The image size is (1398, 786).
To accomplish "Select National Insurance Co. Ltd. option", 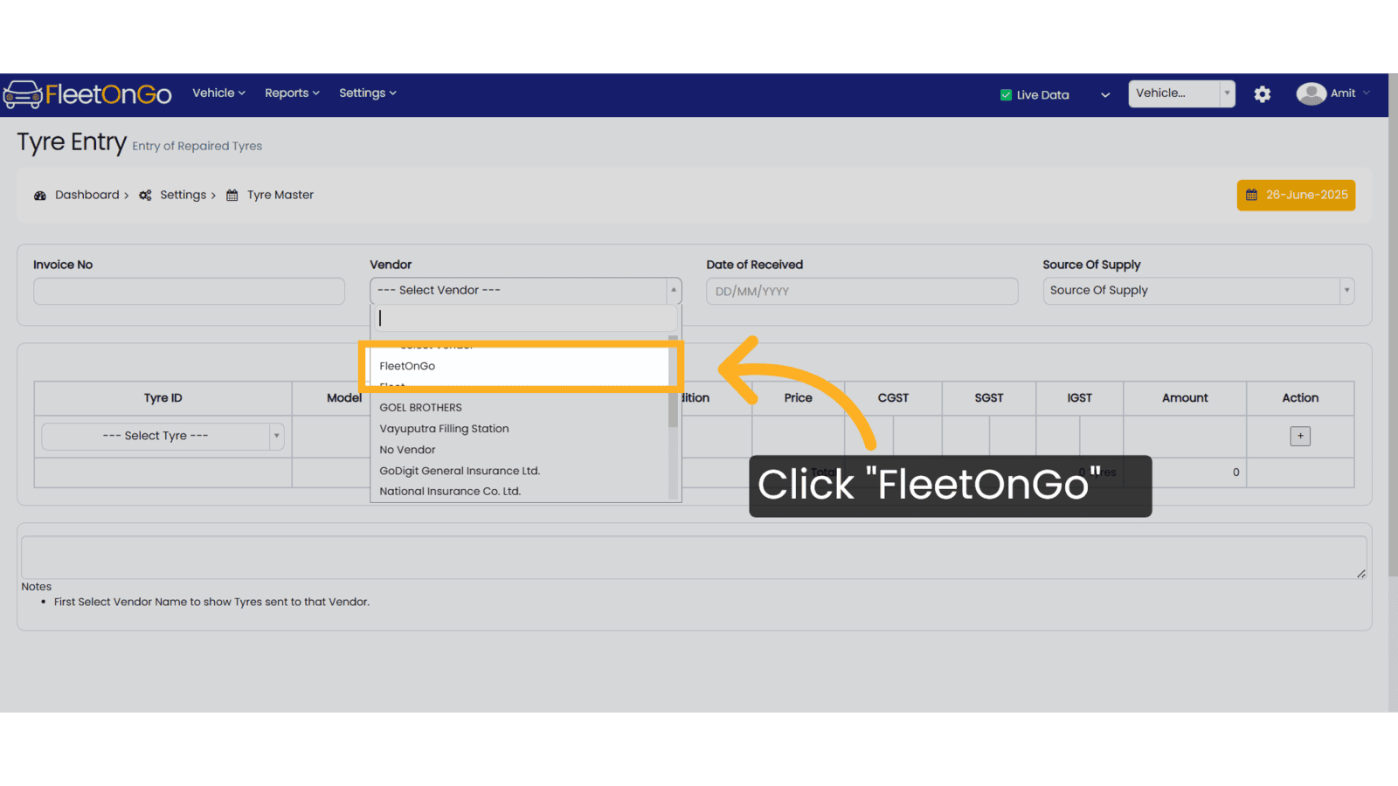I will tap(519, 491).
